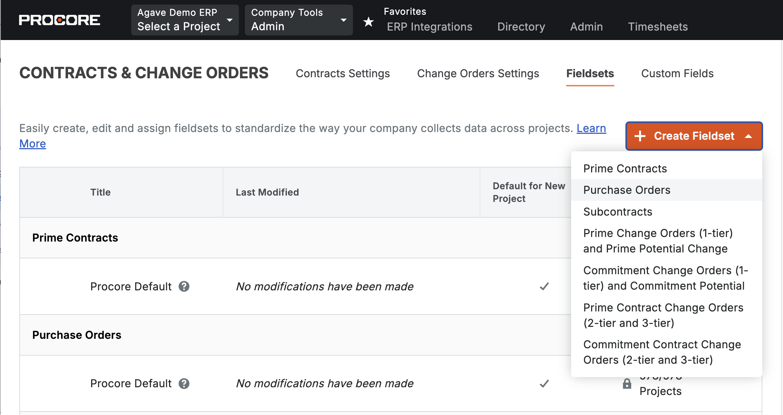Go to Timesheets in the top bar
Screen dimensions: 783x415
pyautogui.click(x=658, y=27)
